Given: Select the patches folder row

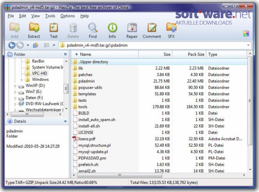Looking at the screenshot, I should tap(159, 74).
